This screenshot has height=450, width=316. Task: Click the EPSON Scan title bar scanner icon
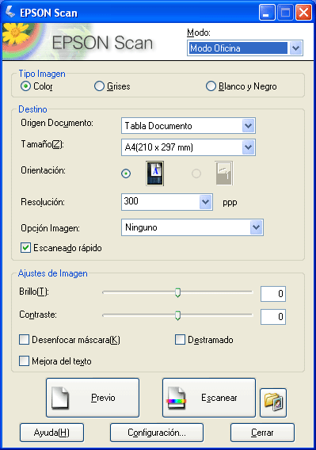[x=10, y=13]
